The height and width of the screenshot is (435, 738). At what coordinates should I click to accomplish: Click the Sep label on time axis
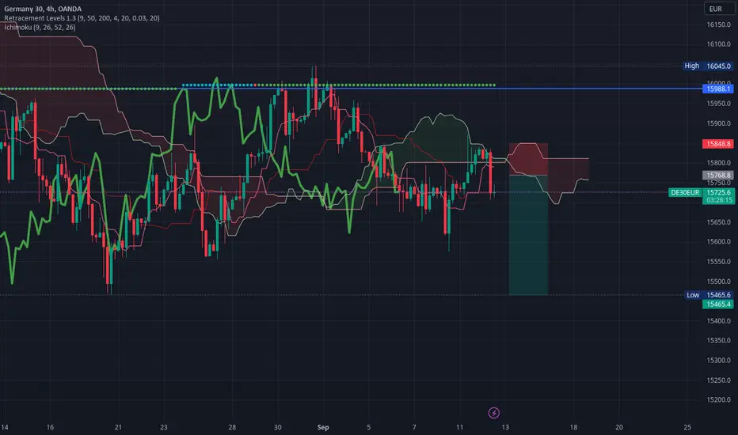pos(323,427)
